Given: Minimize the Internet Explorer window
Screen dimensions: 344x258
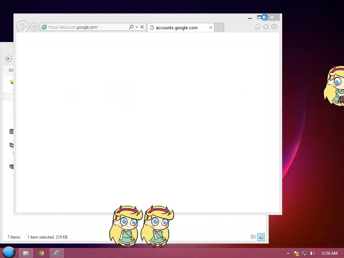Looking at the screenshot, I should (250, 17).
